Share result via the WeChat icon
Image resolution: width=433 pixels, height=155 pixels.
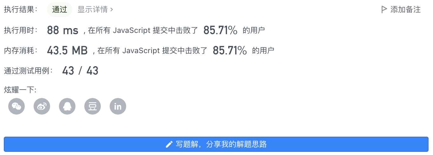click(x=16, y=106)
